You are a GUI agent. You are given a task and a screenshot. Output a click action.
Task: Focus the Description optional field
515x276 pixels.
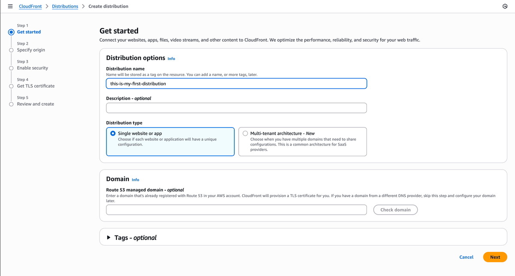(x=236, y=108)
